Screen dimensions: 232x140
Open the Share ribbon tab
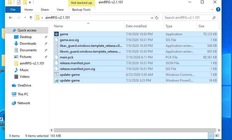[45, 10]
